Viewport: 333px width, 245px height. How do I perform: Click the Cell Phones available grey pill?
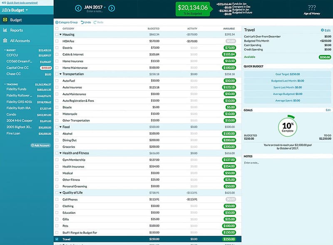pyautogui.click(x=231, y=199)
